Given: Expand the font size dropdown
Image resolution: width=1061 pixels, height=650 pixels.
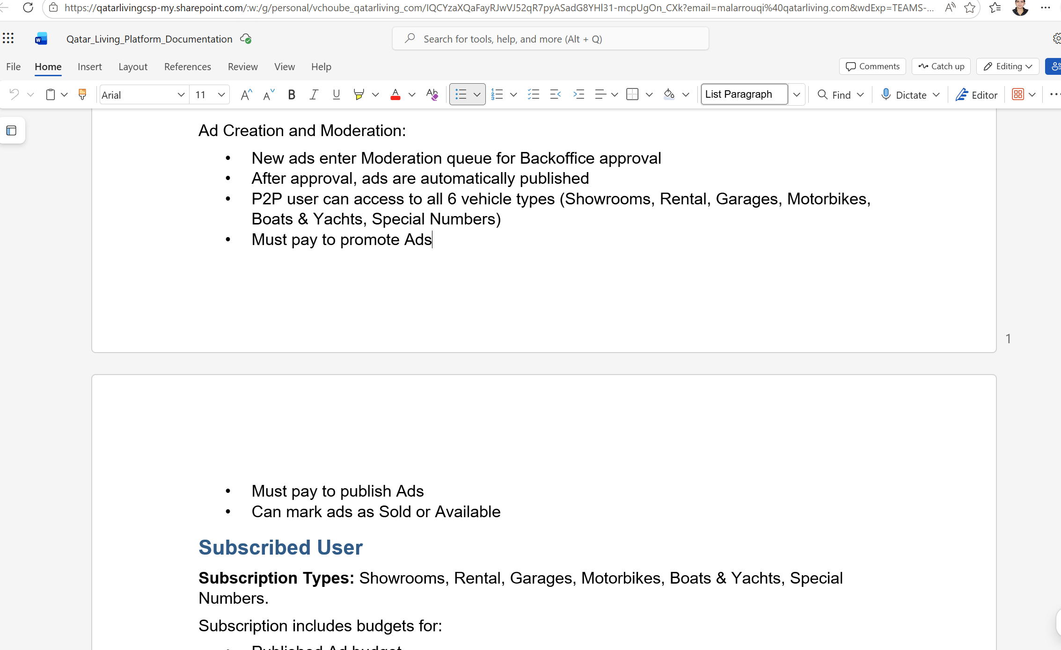Looking at the screenshot, I should pyautogui.click(x=221, y=95).
